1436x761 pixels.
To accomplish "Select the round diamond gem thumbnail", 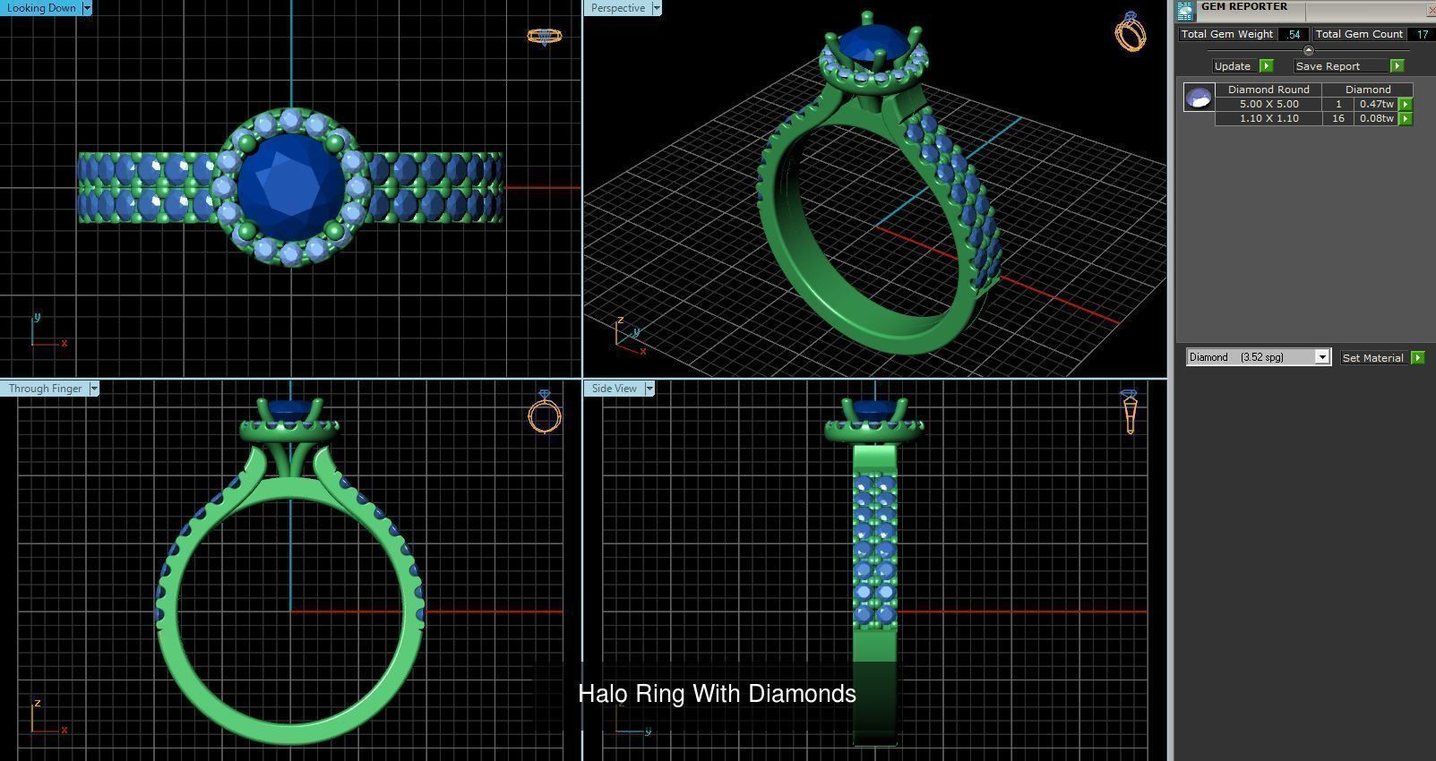I will [x=1199, y=97].
